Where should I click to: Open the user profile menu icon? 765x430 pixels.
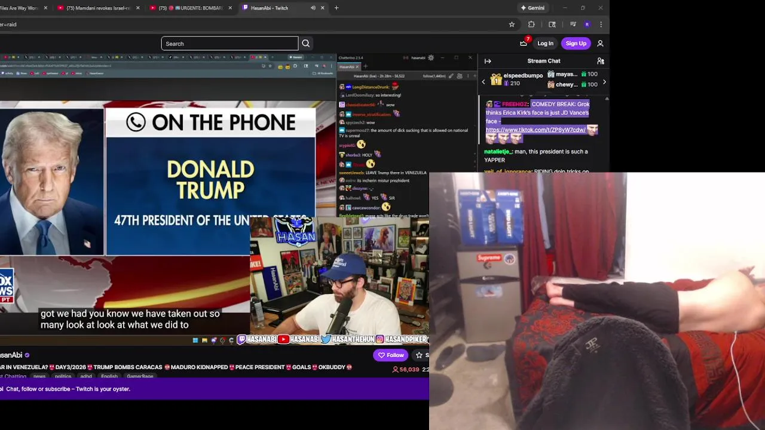tap(600, 44)
